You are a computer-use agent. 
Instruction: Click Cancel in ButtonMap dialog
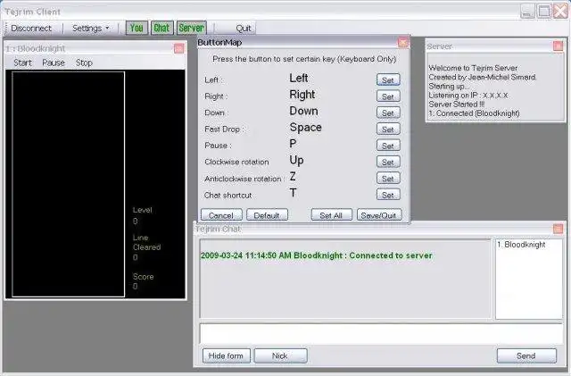(x=221, y=215)
